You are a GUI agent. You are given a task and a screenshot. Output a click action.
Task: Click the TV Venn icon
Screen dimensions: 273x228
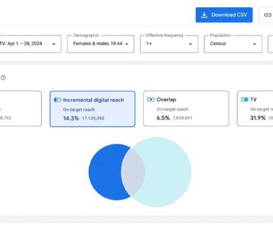click(x=245, y=100)
